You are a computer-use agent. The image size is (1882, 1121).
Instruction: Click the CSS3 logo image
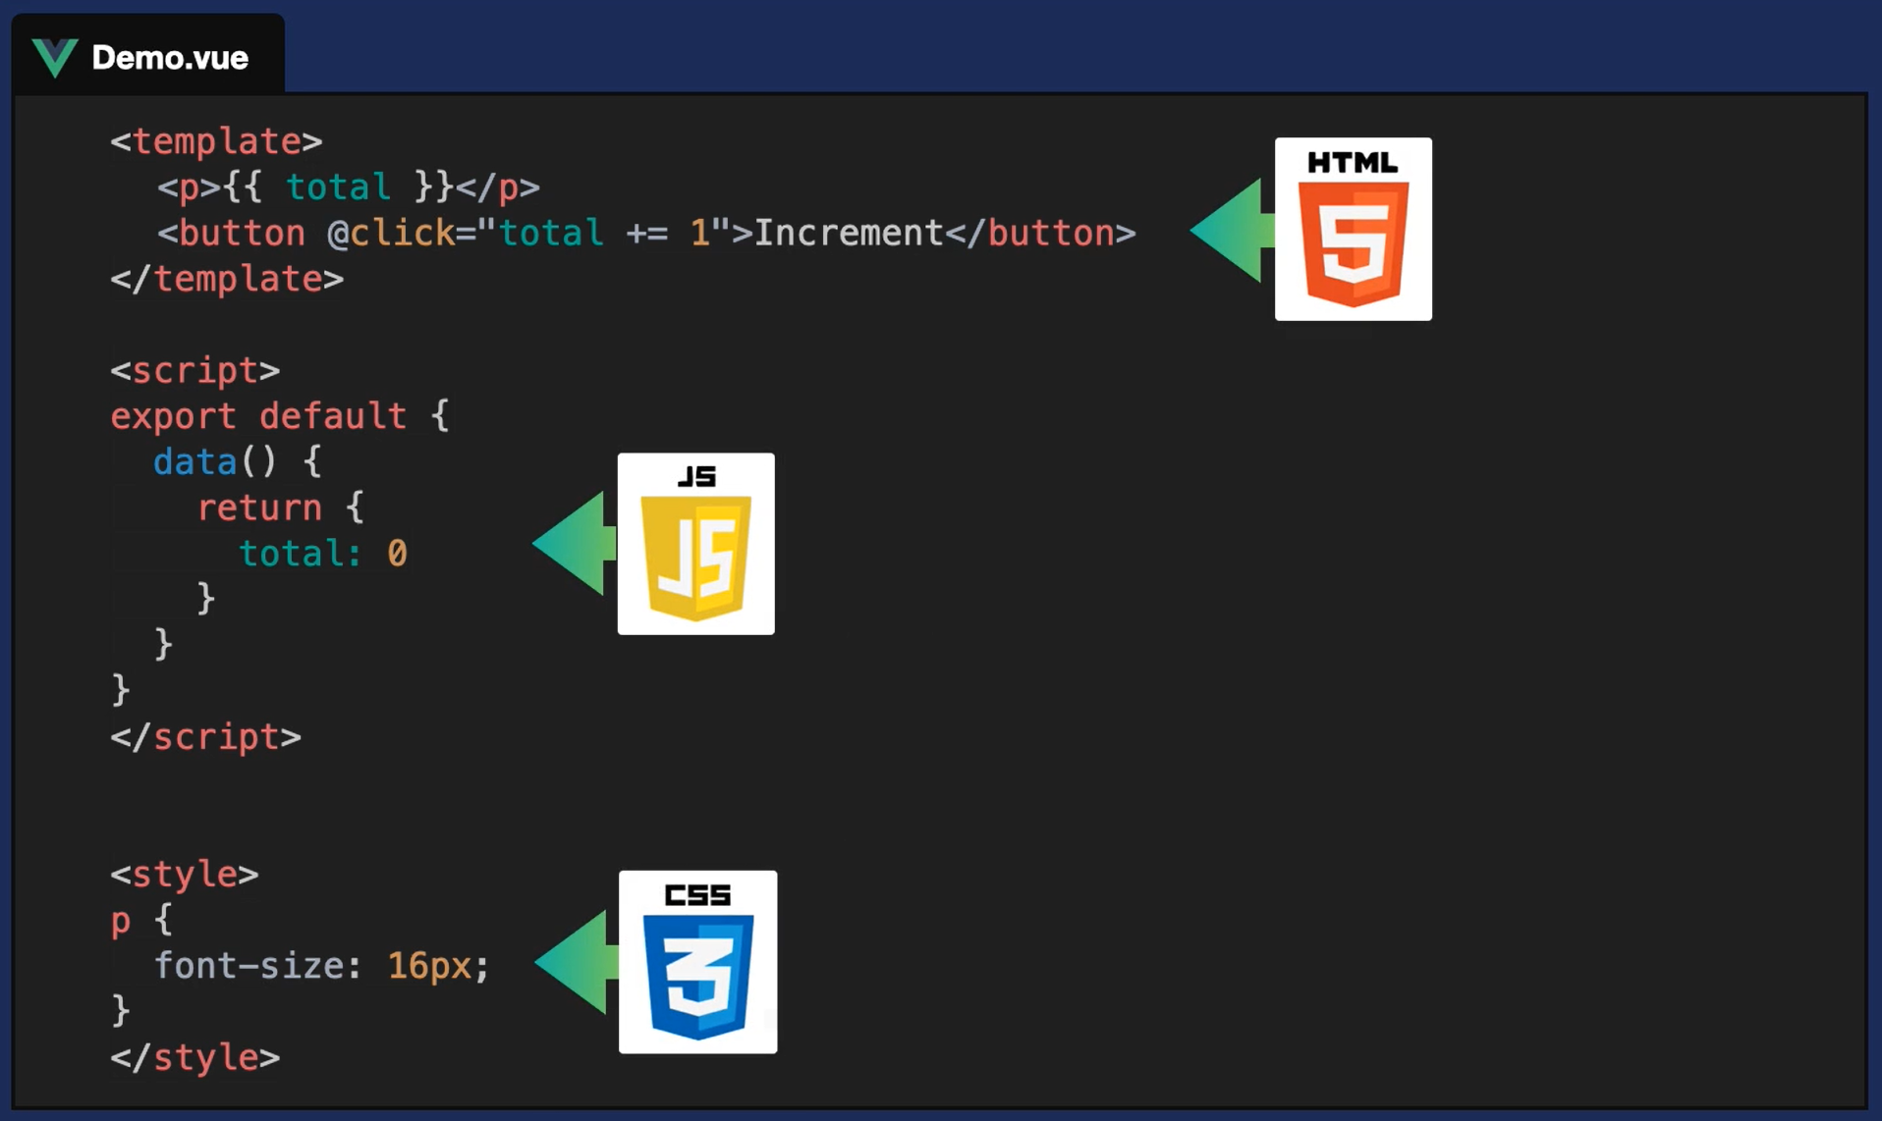[x=697, y=962]
